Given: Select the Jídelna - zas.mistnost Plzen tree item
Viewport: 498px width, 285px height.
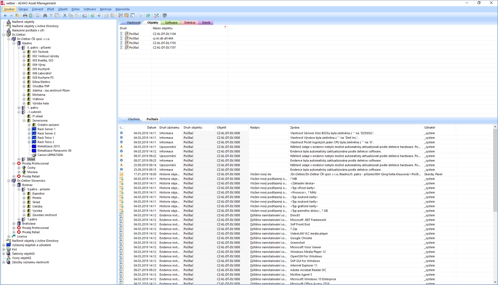Looking at the screenshot, I should coord(51,90).
